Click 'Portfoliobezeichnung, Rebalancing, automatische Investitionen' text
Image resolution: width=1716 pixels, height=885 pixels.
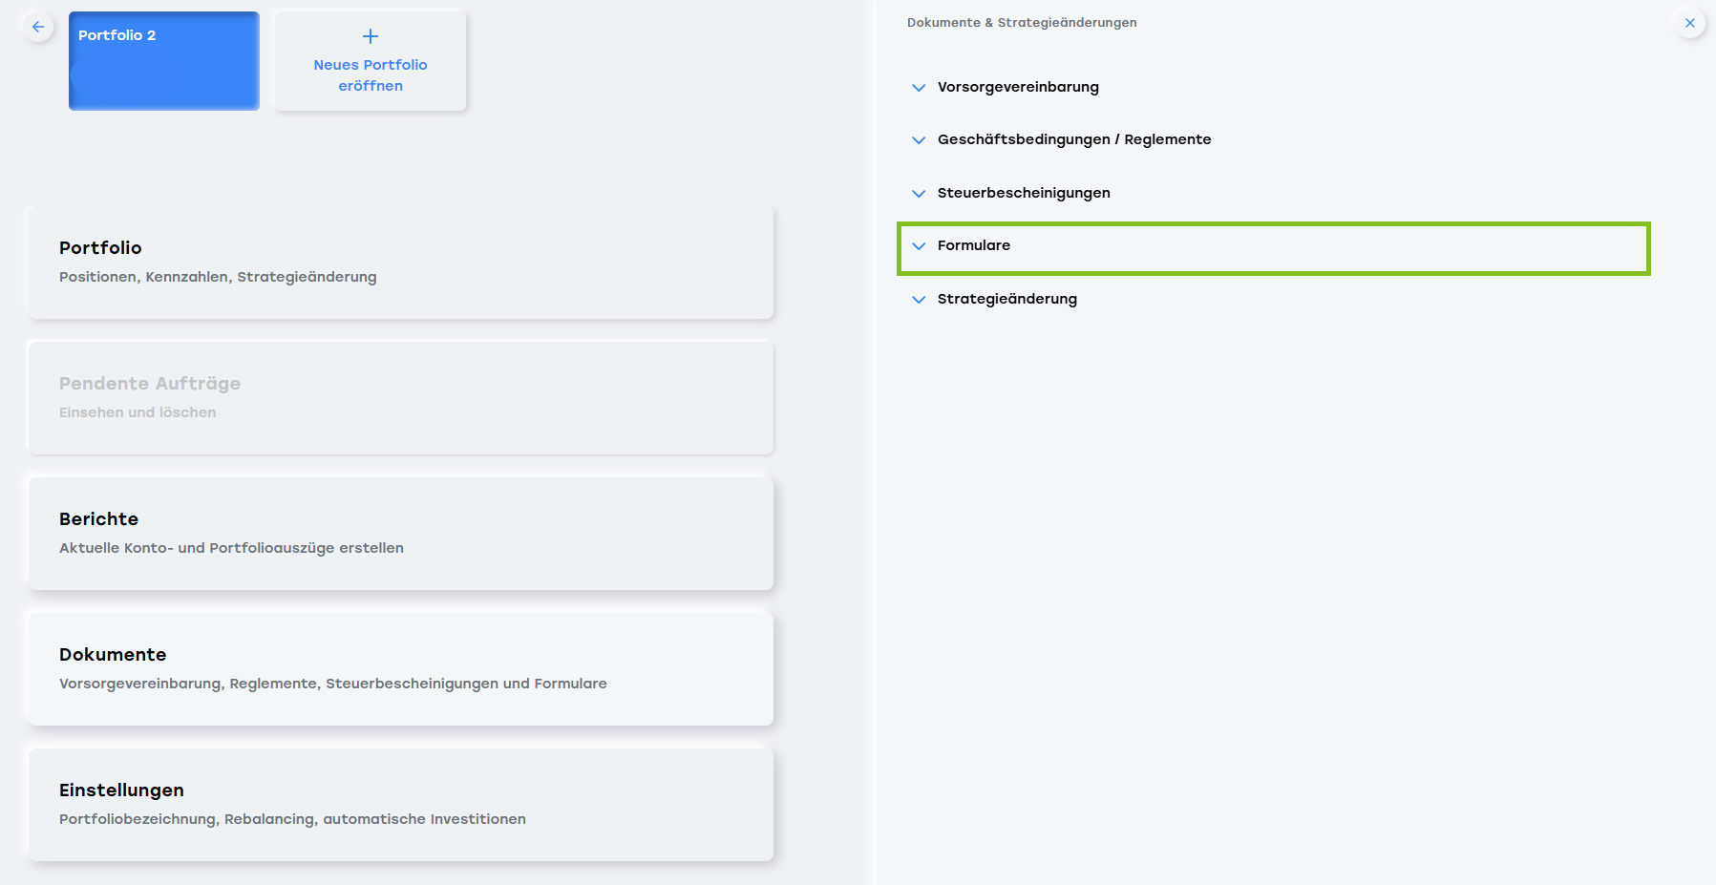(x=292, y=819)
